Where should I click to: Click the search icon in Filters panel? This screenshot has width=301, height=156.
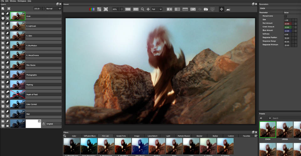coord(65,136)
